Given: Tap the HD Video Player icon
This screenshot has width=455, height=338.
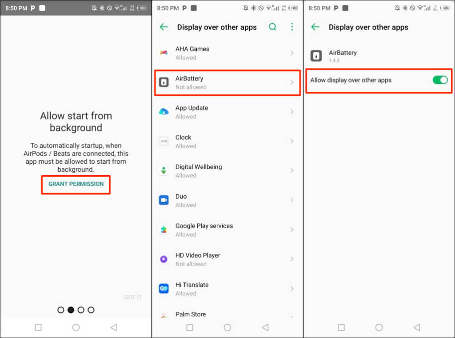Looking at the screenshot, I should (164, 259).
